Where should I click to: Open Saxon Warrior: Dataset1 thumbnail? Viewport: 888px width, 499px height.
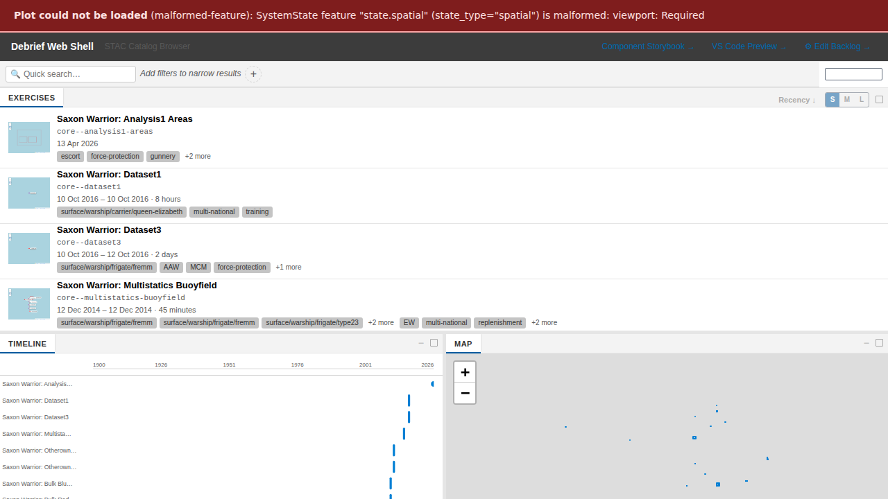[x=29, y=193]
